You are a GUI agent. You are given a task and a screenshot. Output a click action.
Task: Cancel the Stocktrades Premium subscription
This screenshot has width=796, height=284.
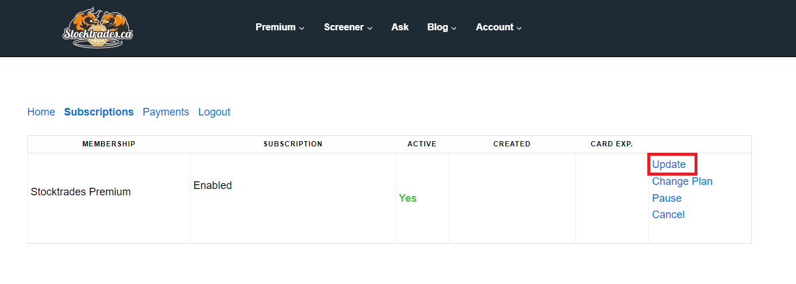[668, 215]
